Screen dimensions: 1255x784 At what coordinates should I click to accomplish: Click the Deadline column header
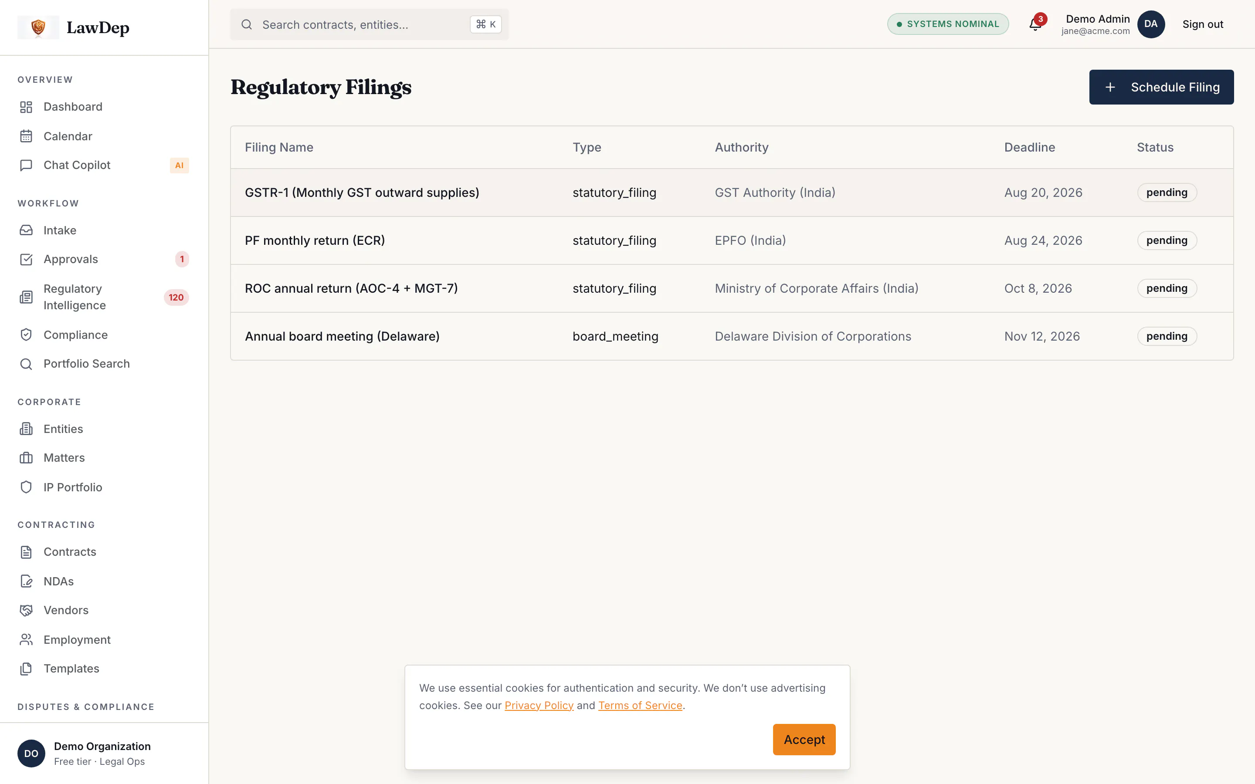1029,147
